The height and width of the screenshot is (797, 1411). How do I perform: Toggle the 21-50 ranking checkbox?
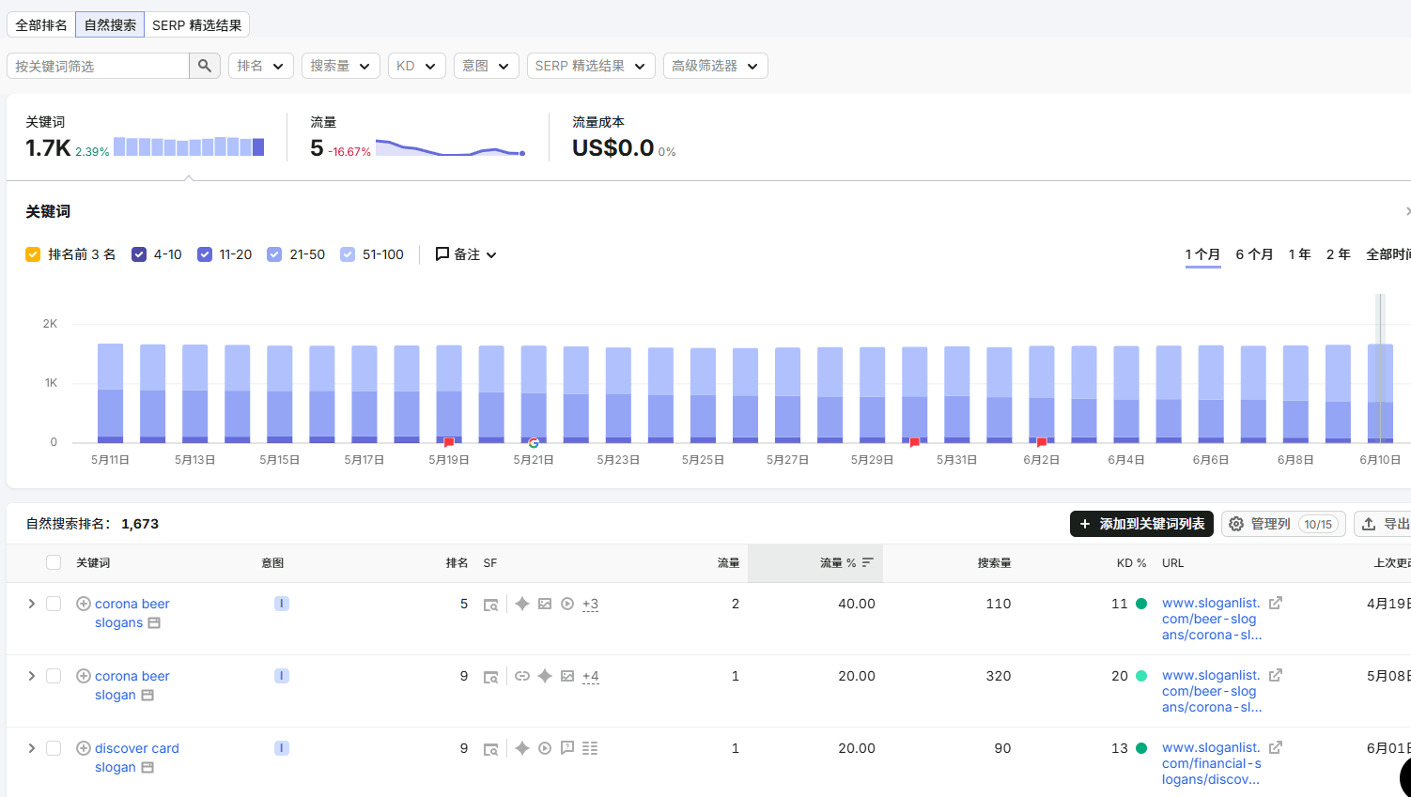click(274, 254)
